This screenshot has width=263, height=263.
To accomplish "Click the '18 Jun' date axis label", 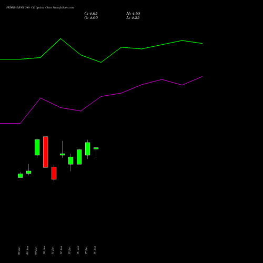I will (95, 250).
